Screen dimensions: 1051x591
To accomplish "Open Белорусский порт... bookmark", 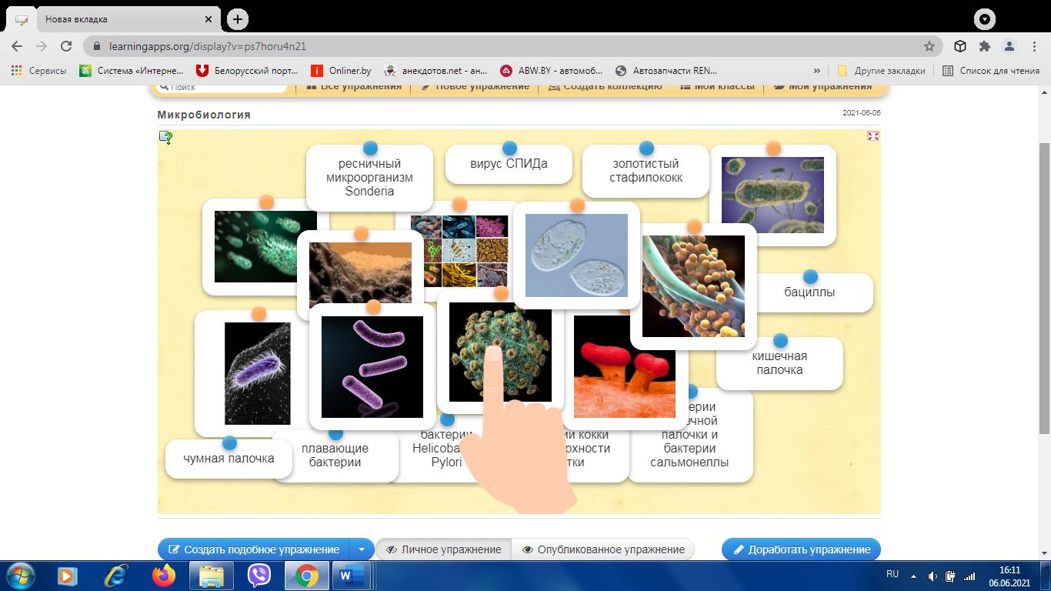I will point(247,70).
